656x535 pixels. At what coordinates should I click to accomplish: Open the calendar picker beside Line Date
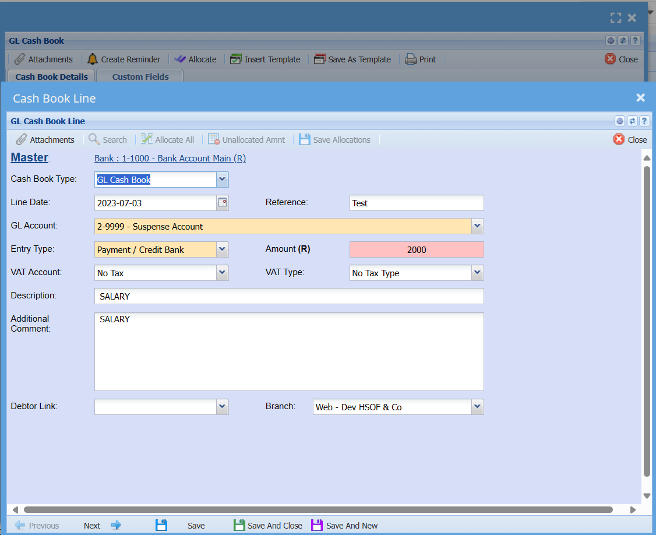coord(223,203)
